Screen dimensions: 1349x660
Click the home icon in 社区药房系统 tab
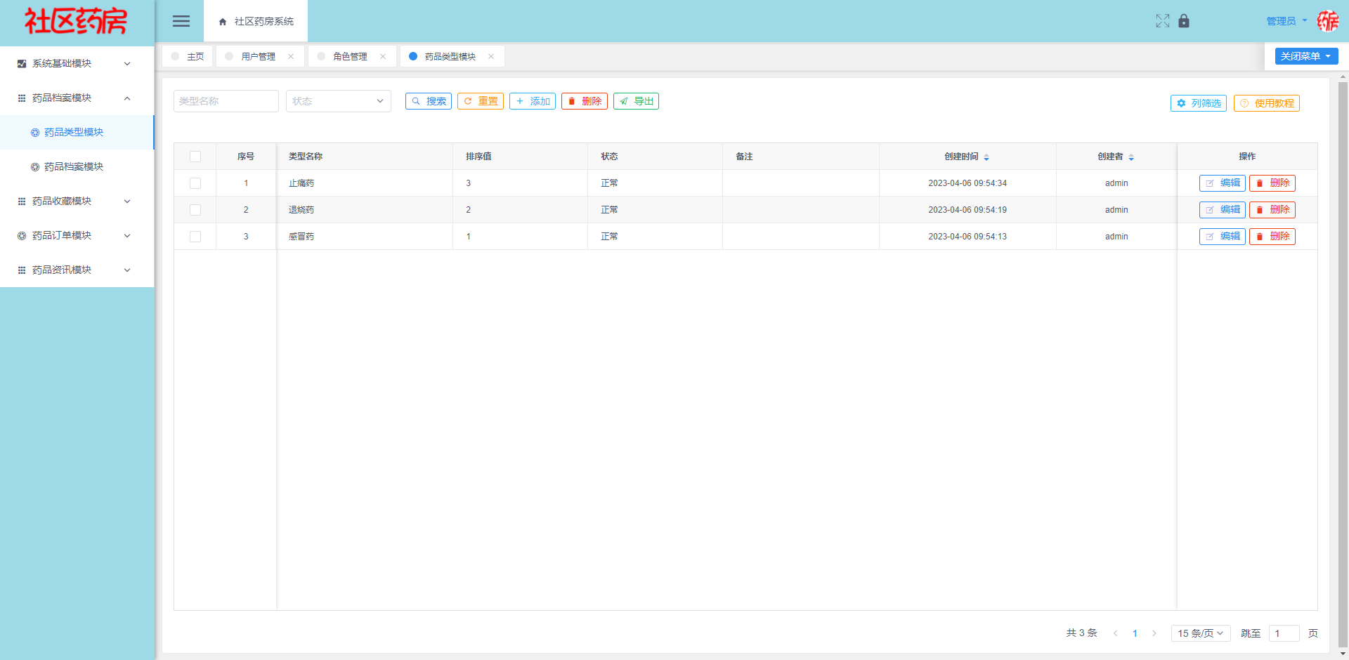coord(223,22)
